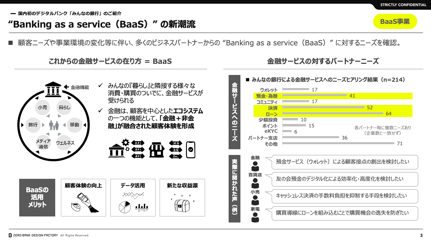Click the メディア通信 bubble in the circle
Viewport: 431px width, 242px height.
pos(43,144)
